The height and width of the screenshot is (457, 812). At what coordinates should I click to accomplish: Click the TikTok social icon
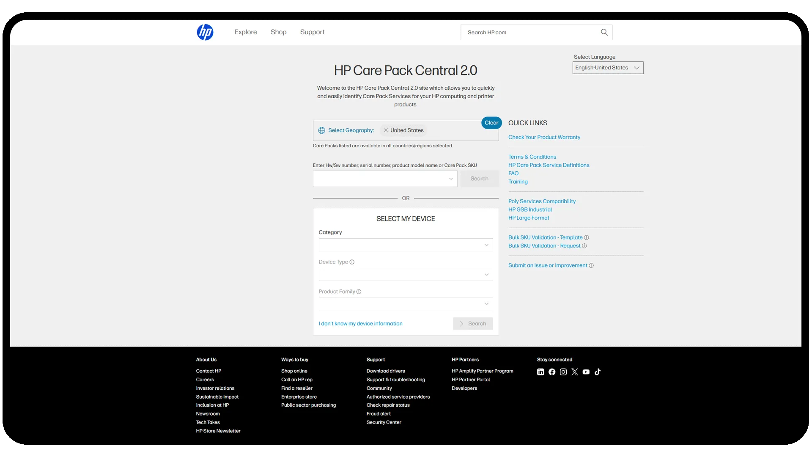tap(597, 372)
